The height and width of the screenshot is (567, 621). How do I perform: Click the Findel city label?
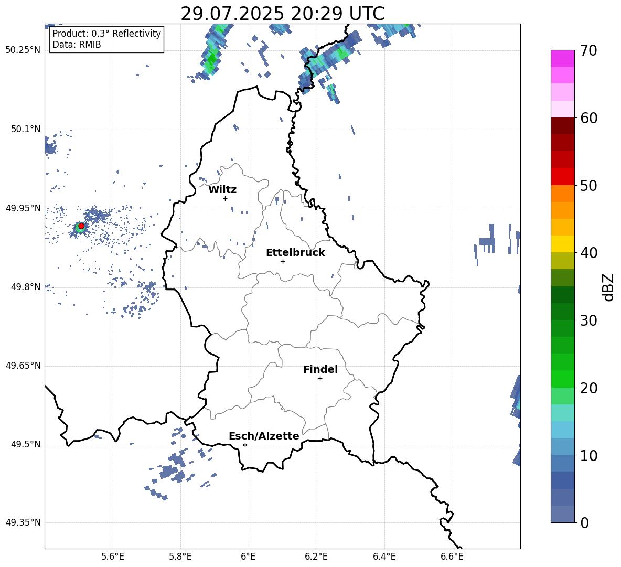click(x=320, y=369)
